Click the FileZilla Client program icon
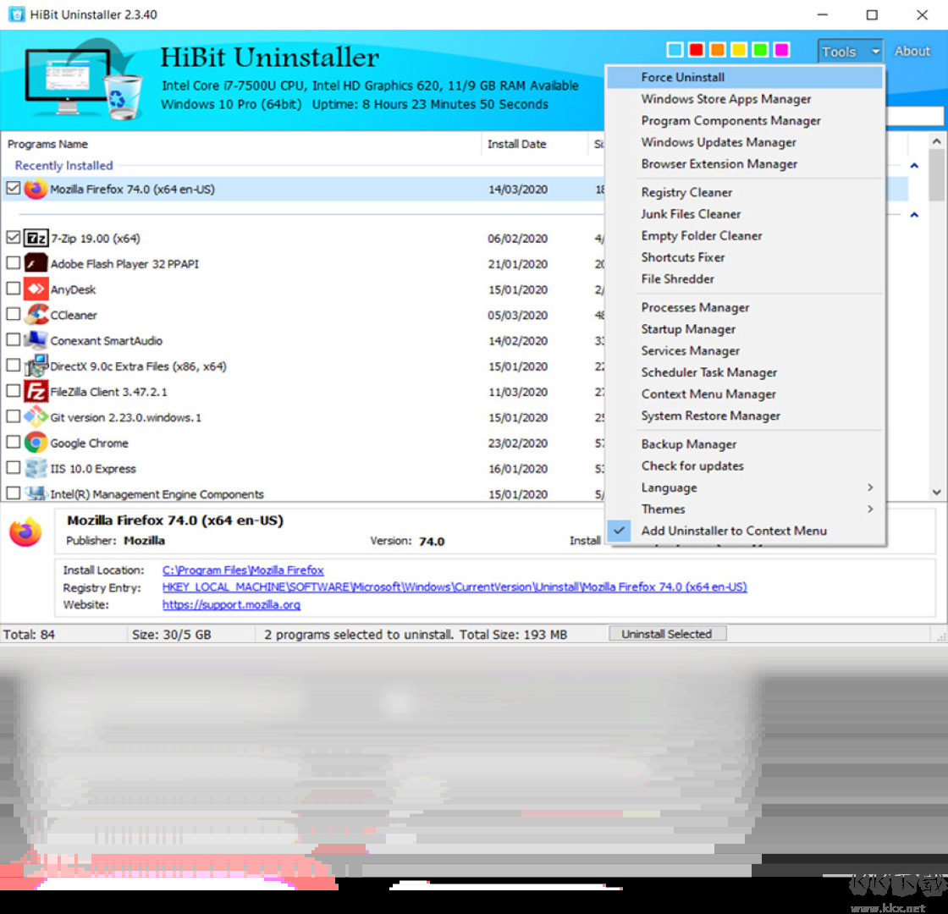This screenshot has height=914, width=948. [35, 390]
